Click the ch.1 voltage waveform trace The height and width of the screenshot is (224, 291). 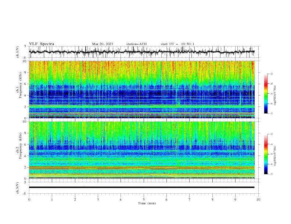coord(141,52)
